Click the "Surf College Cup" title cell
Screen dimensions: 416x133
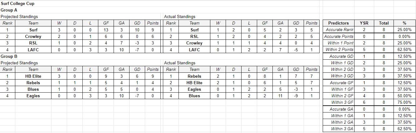17,4
